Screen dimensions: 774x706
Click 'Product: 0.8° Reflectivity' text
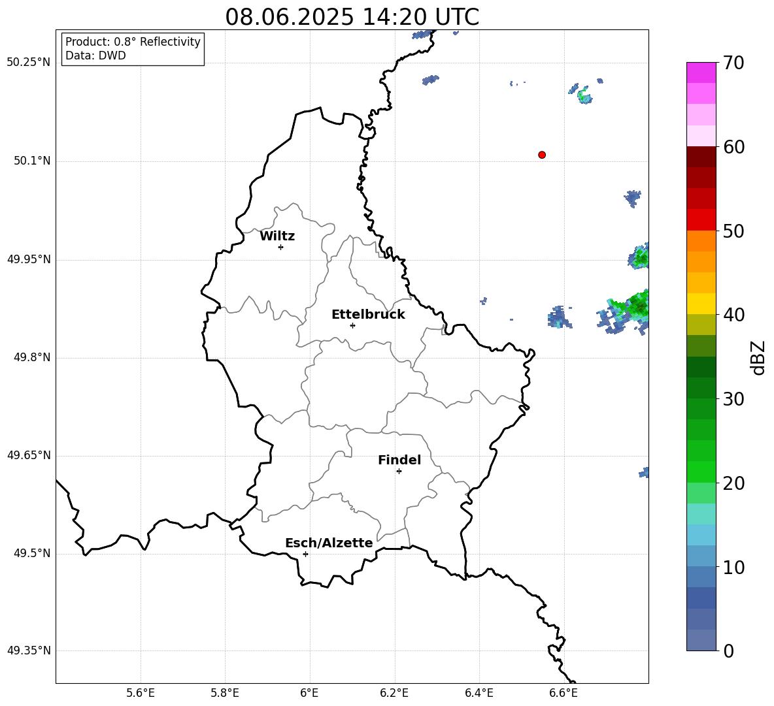click(x=133, y=42)
